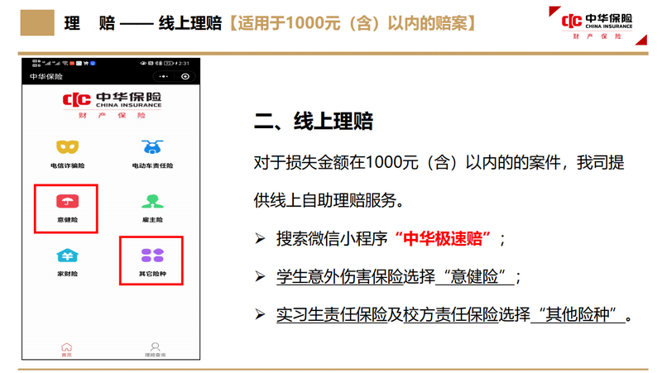Open the 家财险 house icon

click(x=68, y=256)
